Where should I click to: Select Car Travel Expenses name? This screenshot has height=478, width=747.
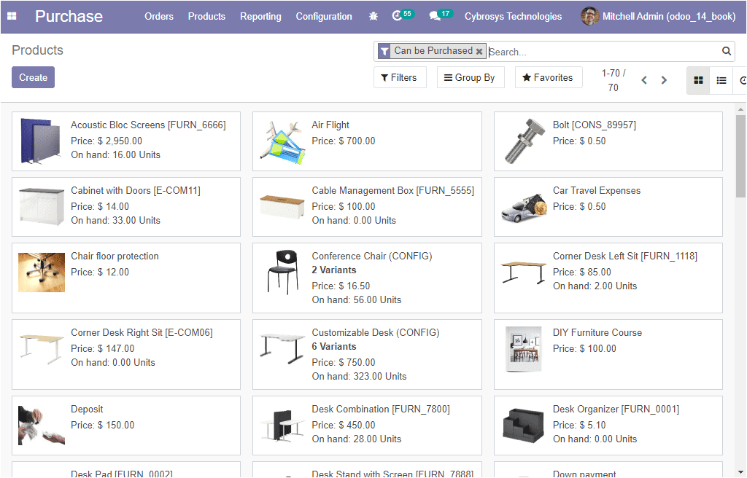click(x=597, y=190)
